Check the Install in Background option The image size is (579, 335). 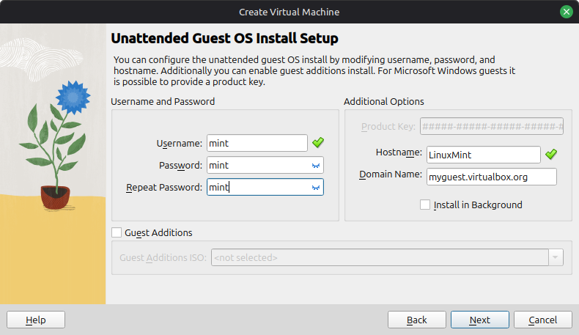pyautogui.click(x=425, y=205)
